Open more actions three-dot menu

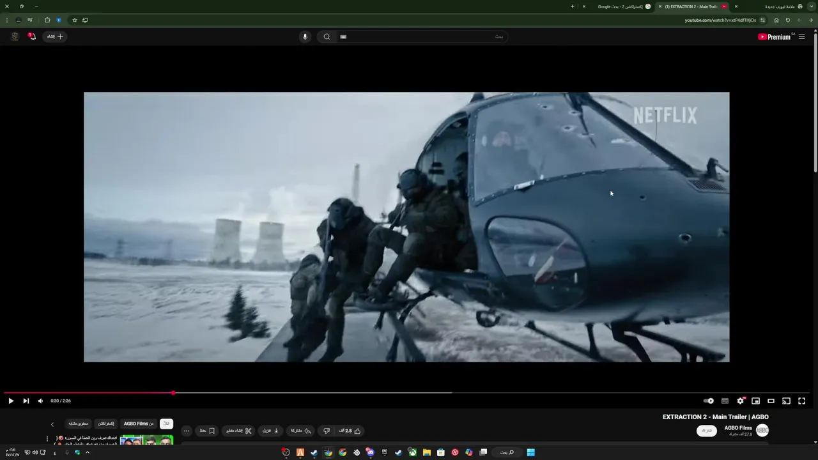pos(187,431)
